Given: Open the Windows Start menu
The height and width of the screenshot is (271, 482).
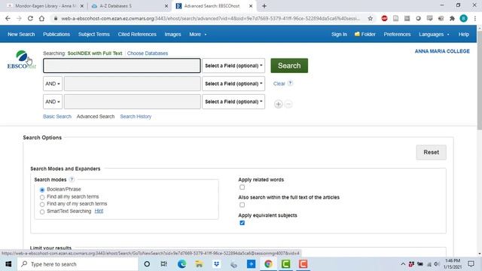Looking at the screenshot, I should click(x=8, y=264).
